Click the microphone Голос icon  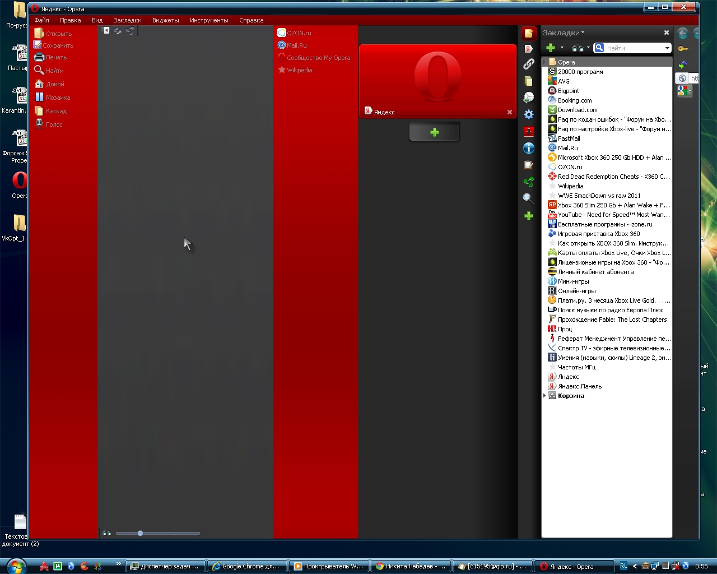[x=39, y=124]
